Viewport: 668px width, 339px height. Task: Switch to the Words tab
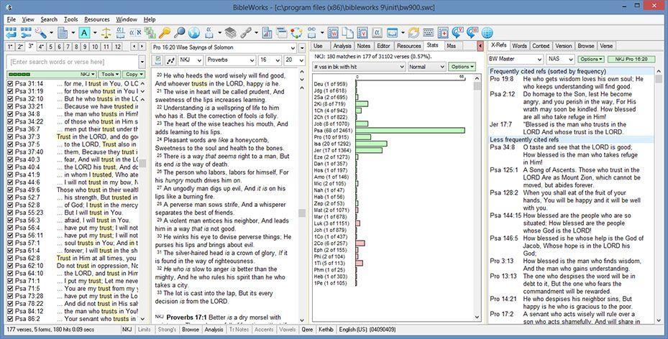[519, 46]
